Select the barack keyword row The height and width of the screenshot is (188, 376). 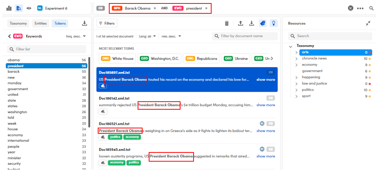coord(46,71)
